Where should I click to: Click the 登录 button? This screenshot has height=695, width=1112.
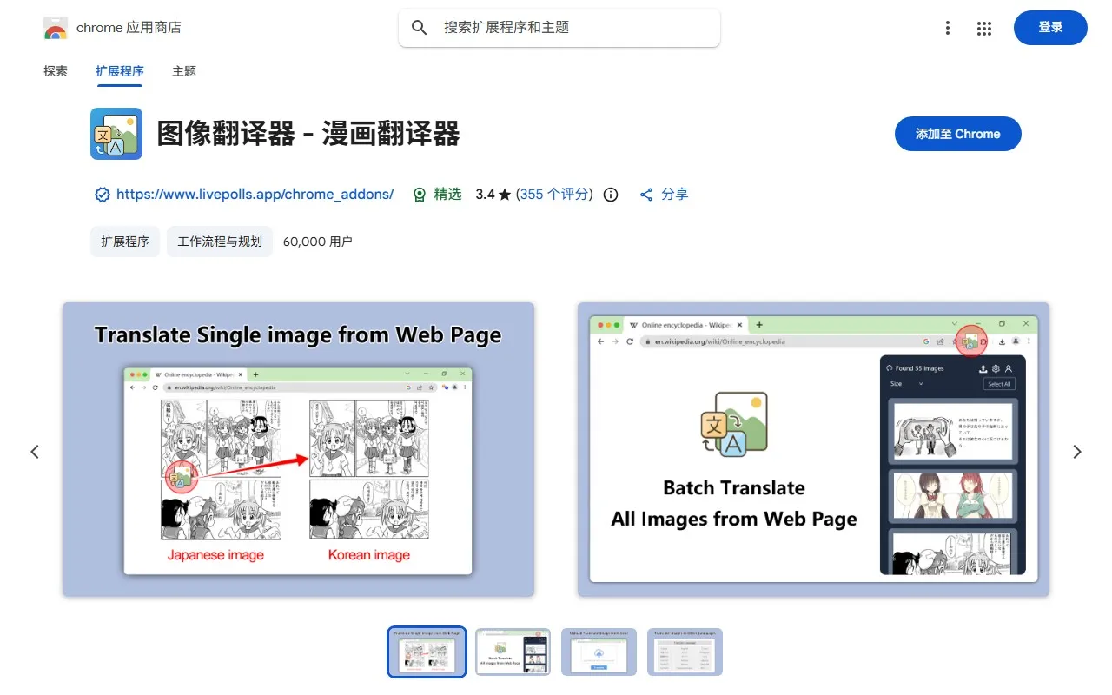1049,27
